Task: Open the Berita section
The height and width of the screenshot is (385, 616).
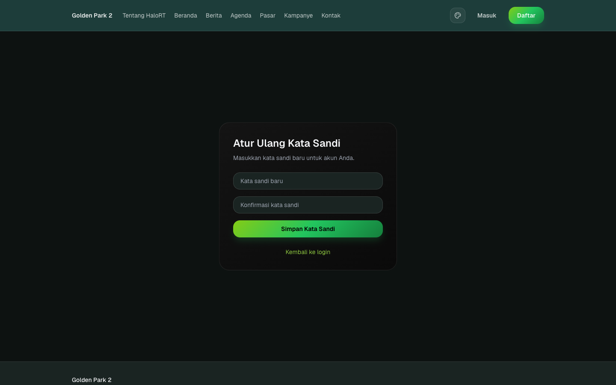Action: [x=214, y=15]
